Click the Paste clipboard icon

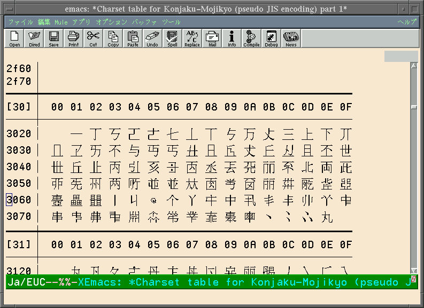coord(133,38)
